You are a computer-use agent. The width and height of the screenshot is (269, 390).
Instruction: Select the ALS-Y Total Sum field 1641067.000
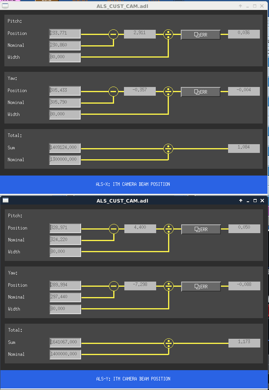coord(65,343)
